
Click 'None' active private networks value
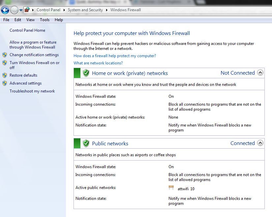tap(173, 117)
